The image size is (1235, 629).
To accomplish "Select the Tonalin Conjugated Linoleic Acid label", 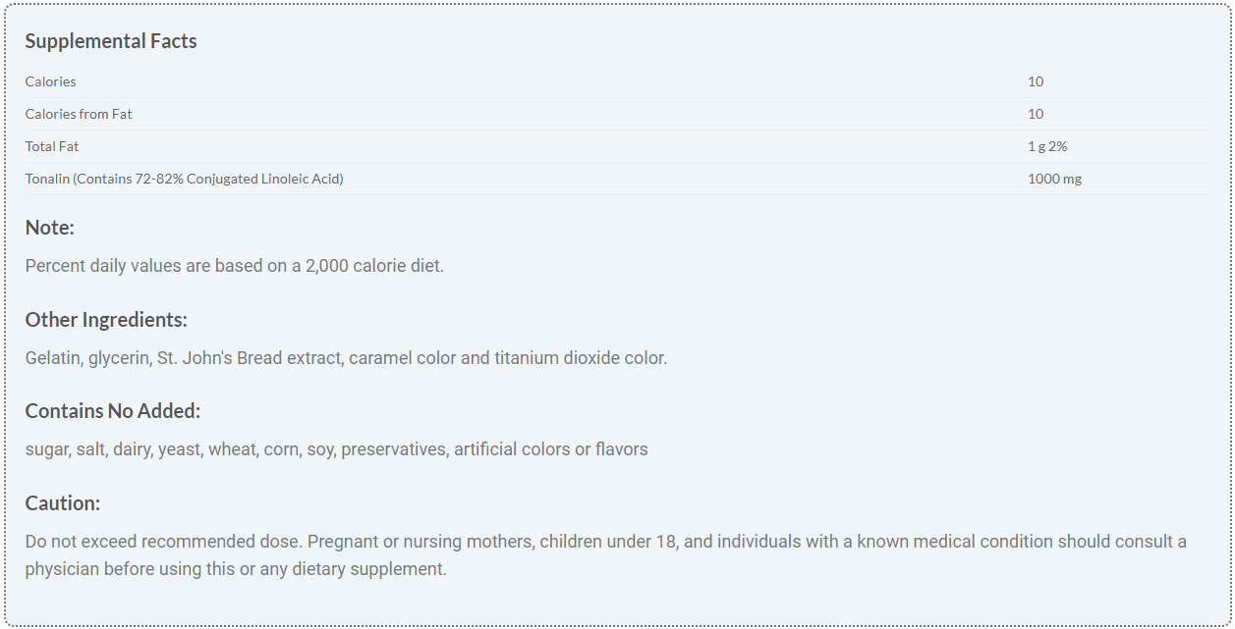I will [185, 179].
